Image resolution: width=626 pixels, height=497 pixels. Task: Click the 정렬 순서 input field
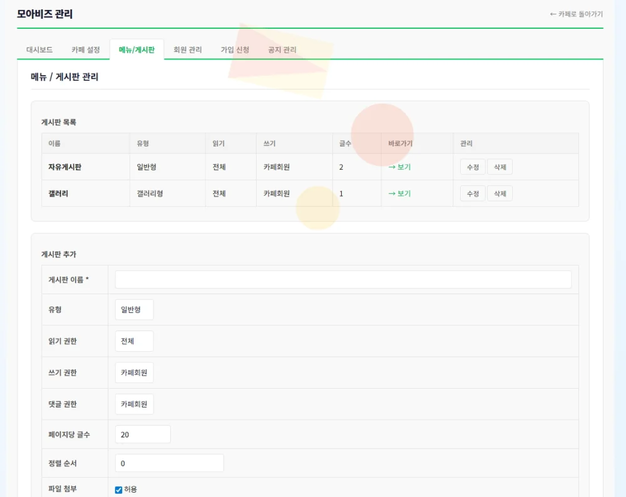click(x=169, y=463)
